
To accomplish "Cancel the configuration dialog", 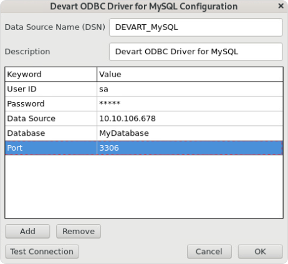I will (209, 252).
